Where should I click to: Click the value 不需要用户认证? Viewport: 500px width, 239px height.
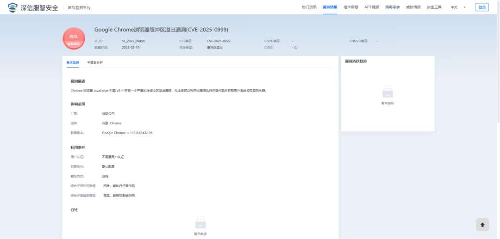(113, 157)
